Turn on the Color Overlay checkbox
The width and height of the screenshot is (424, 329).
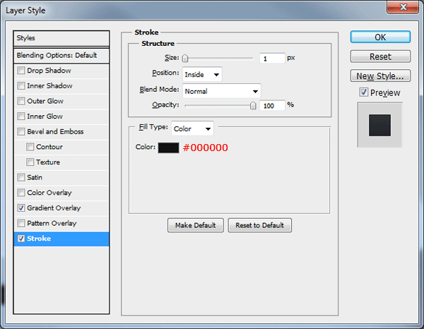[21, 193]
